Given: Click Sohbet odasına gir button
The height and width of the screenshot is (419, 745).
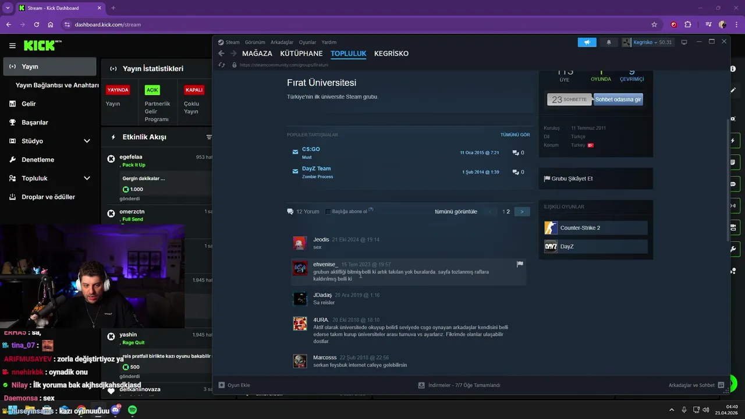Looking at the screenshot, I should (x=618, y=100).
